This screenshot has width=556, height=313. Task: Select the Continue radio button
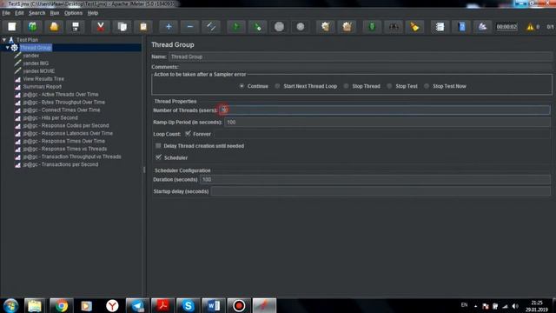point(242,86)
